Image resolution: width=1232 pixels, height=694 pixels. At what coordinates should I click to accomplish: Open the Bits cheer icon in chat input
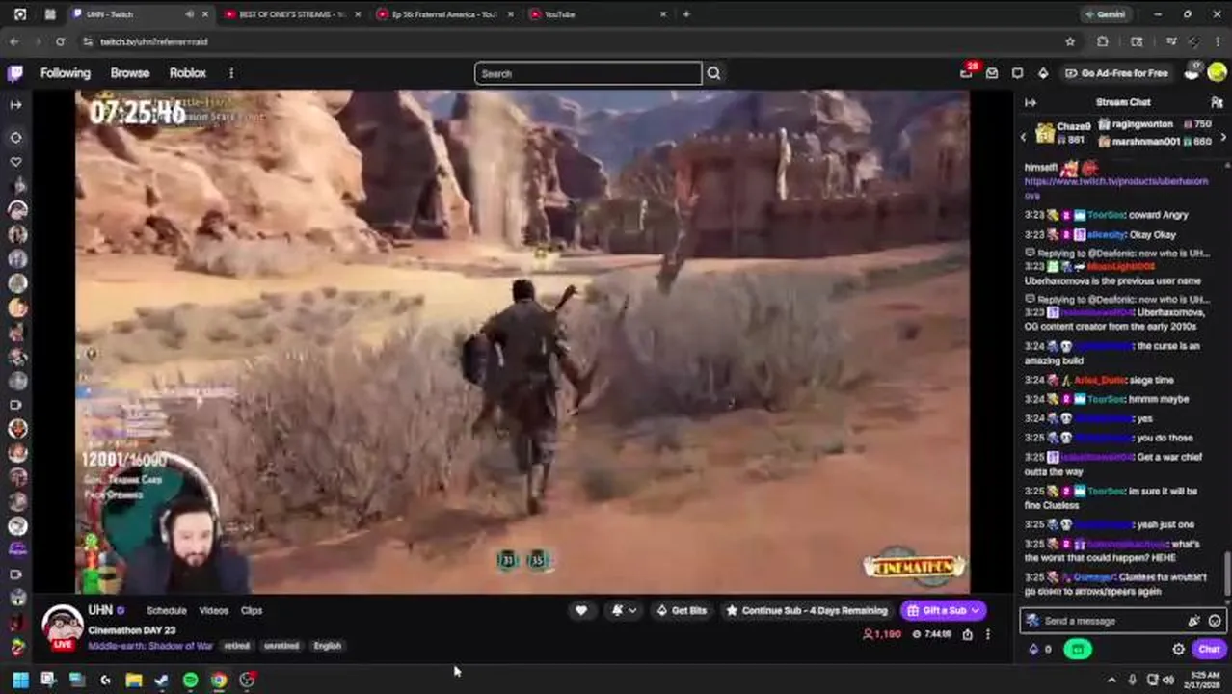click(1193, 621)
